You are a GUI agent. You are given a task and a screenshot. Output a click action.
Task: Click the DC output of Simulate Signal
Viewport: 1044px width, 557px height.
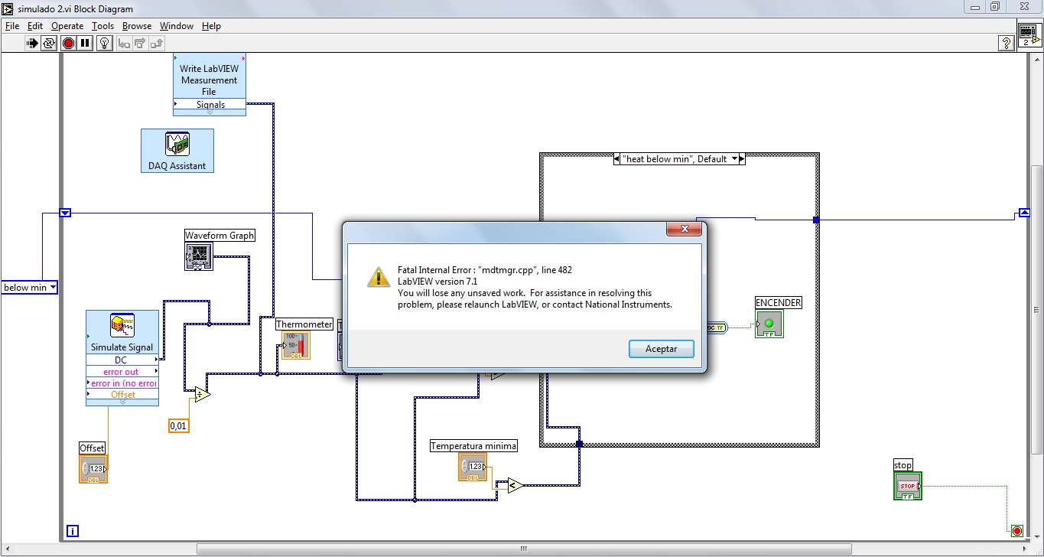122,360
